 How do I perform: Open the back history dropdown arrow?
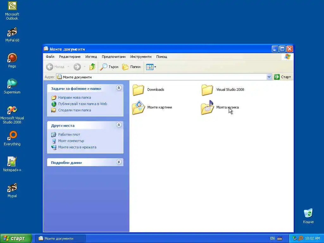pos(68,67)
